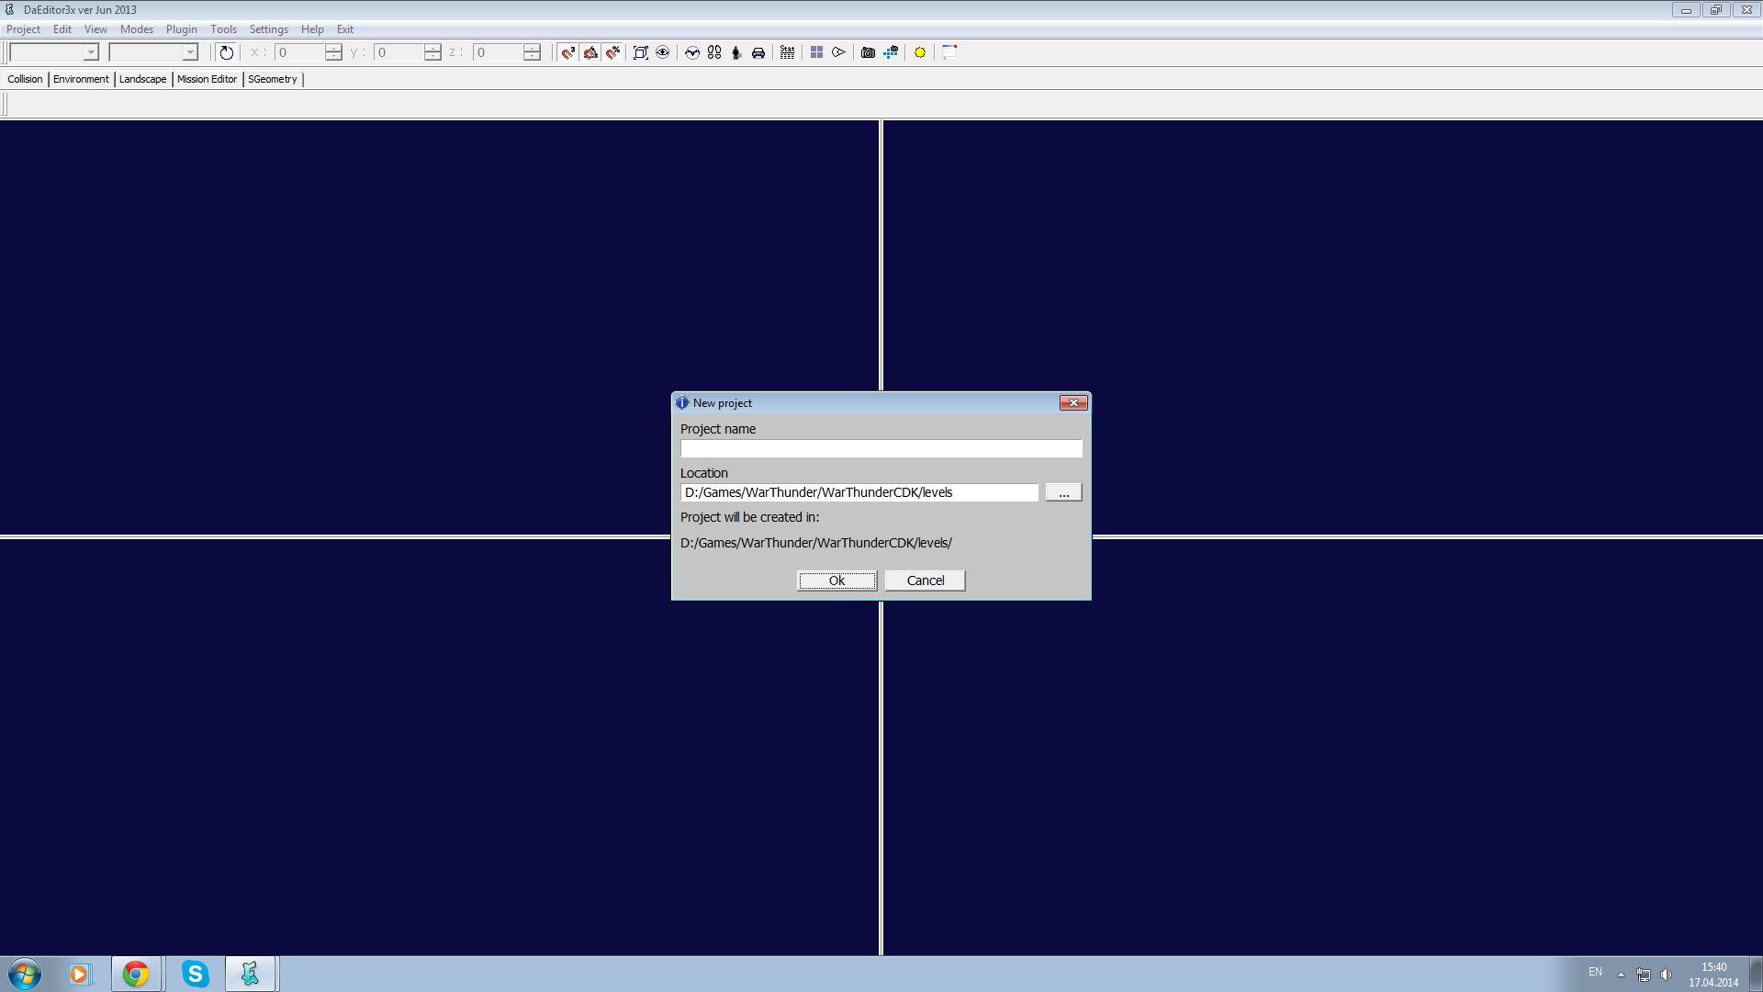Click the Exit menu item
The width and height of the screenshot is (1763, 992).
[x=345, y=29]
